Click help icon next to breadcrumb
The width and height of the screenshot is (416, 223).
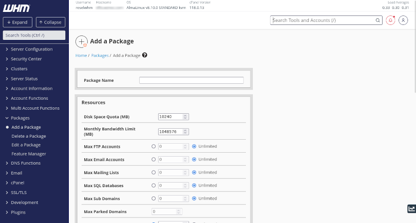click(x=145, y=55)
